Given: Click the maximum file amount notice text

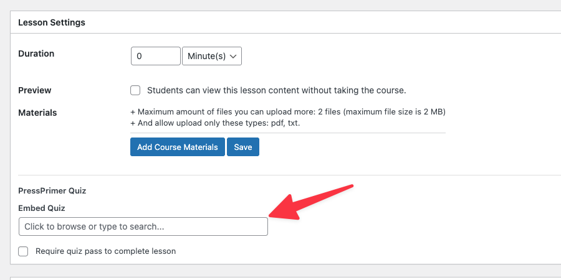Looking at the screenshot, I should tap(287, 112).
